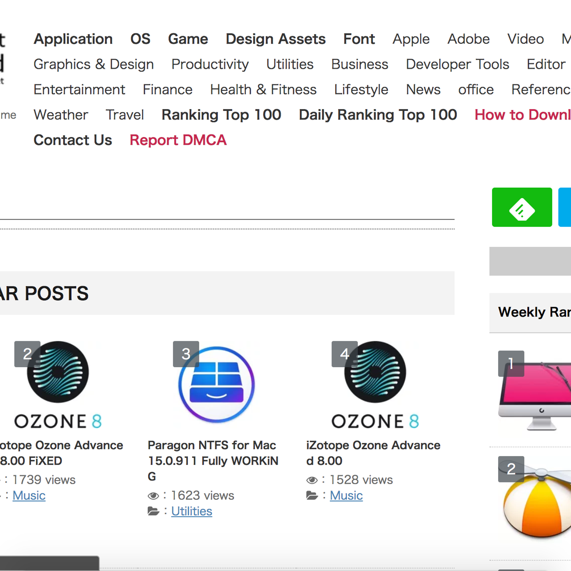
Task: Open iZotope Ozone Advanced 8.00 FiXED post
Action: (61, 453)
